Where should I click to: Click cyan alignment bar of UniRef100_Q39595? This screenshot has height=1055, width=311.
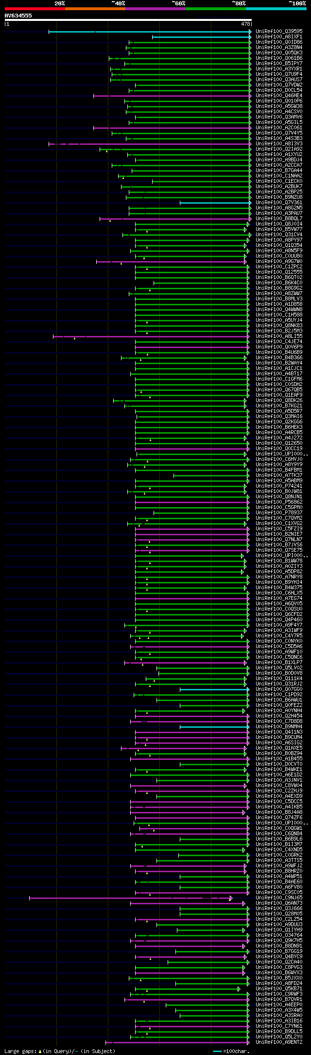click(x=150, y=32)
